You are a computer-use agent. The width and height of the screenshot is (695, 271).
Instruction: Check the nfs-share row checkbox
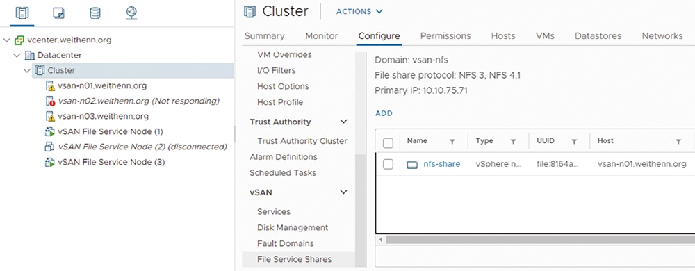point(388,164)
